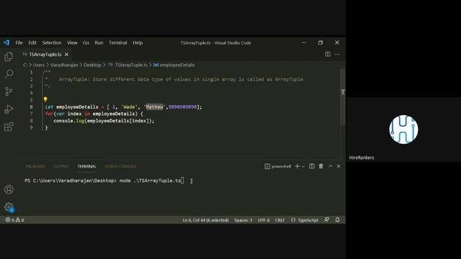Image resolution: width=461 pixels, height=259 pixels.
Task: Click the lightbulb code action icon
Action: pyautogui.click(x=45, y=99)
